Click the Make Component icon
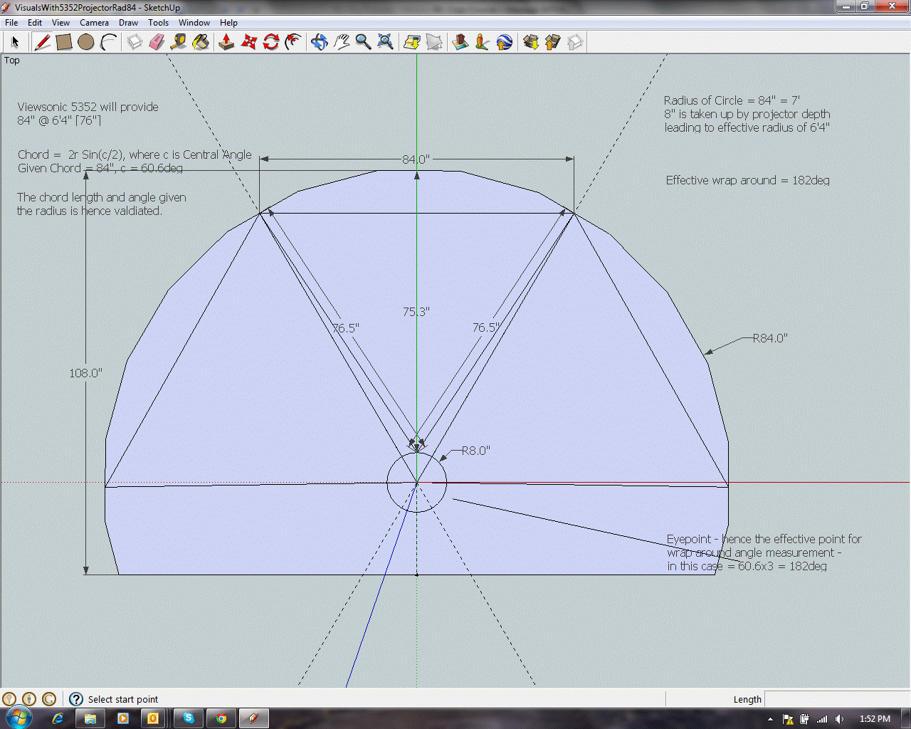911x729 pixels. pos(135,43)
